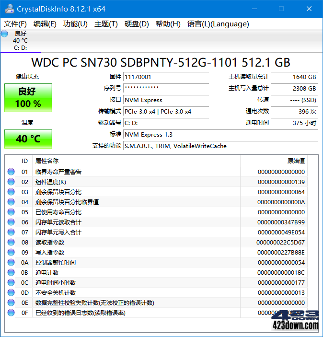Viewport: 323px width, 337px height.
Task: Click the disk status orb beside 良好 40 °C
Action: coord(4,34)
